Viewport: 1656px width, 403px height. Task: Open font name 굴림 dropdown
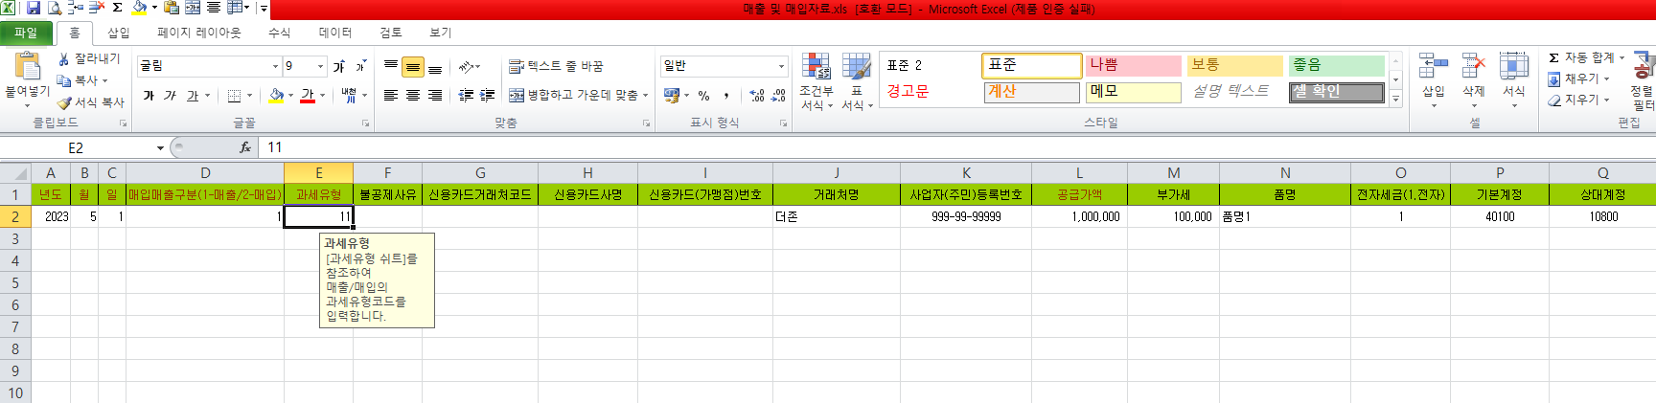tap(276, 66)
